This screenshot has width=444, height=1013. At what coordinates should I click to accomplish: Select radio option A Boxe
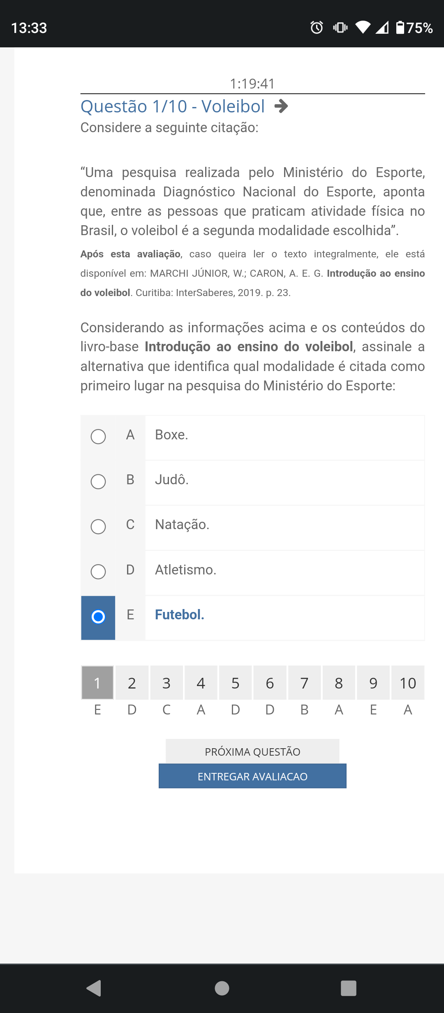coord(98,436)
